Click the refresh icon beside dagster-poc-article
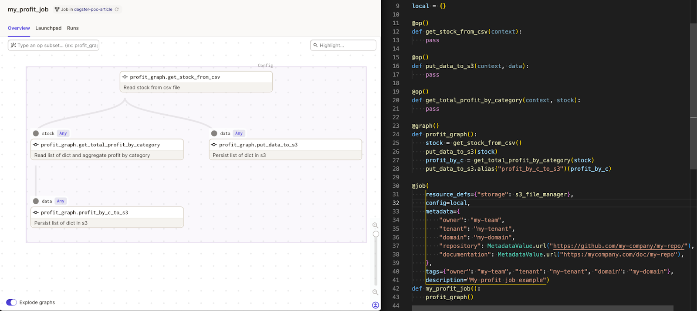 pyautogui.click(x=117, y=10)
